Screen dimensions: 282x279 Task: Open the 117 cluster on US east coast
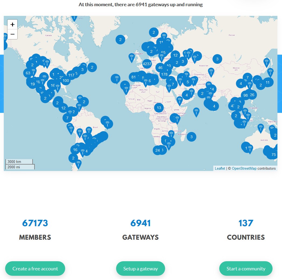[71, 75]
